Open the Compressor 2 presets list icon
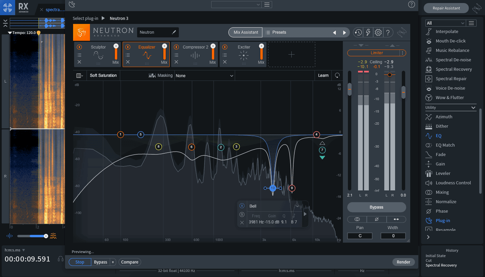This screenshot has width=485, height=277. pos(176,55)
